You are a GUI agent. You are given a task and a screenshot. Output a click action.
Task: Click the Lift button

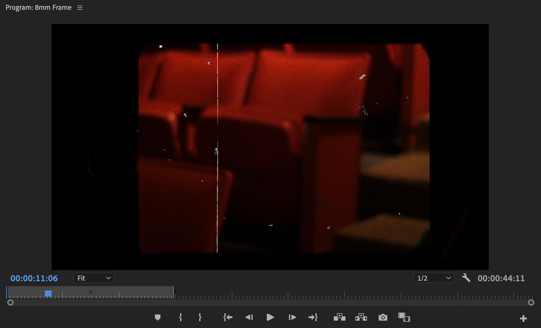click(339, 317)
